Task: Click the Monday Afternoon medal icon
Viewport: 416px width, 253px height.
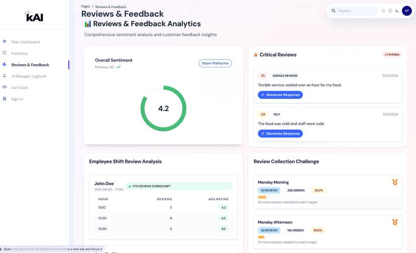Action: [x=395, y=222]
